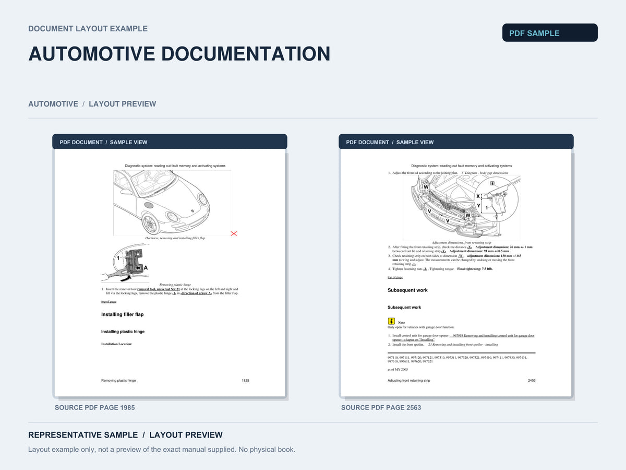
Task: Click the right card's PDF DOCUMENT / SAMPLE VIEW header
Action: [456, 142]
